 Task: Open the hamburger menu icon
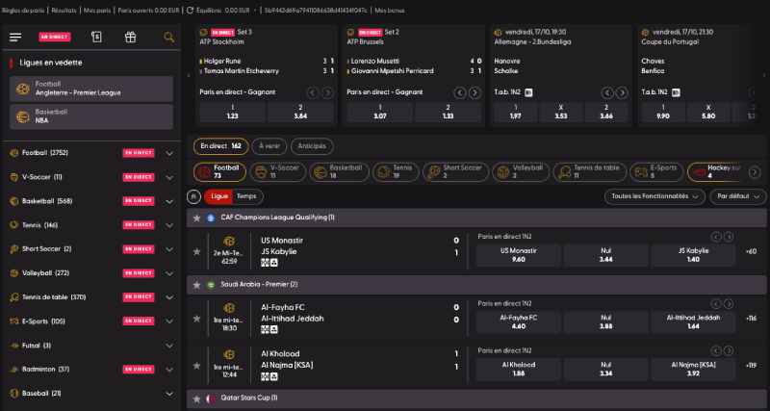pos(15,38)
